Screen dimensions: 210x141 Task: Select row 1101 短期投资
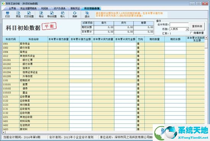click(103, 80)
